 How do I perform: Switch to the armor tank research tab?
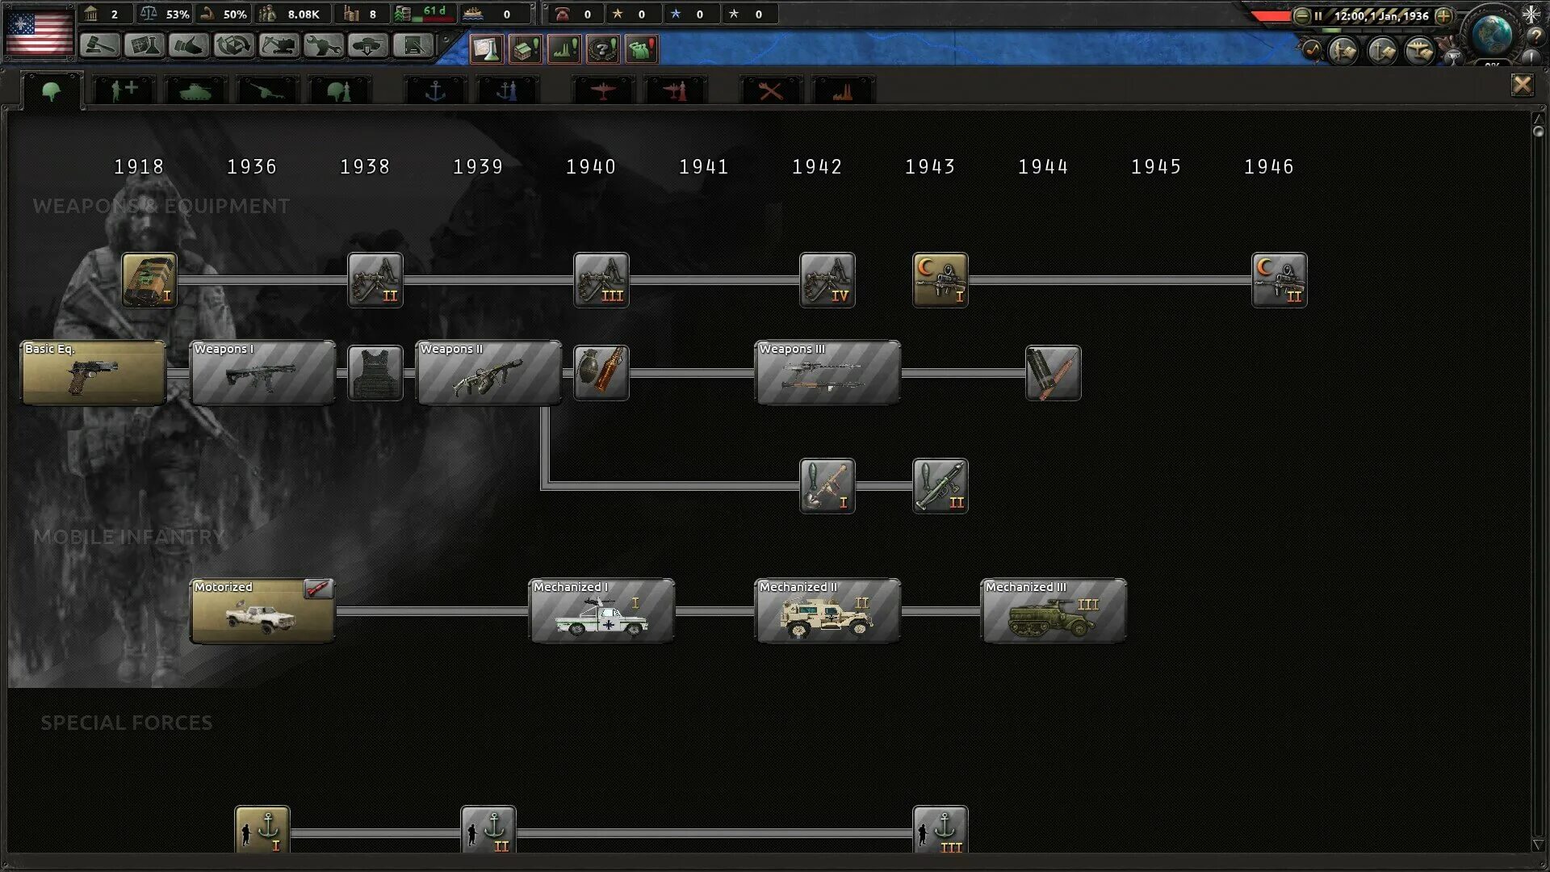click(195, 90)
